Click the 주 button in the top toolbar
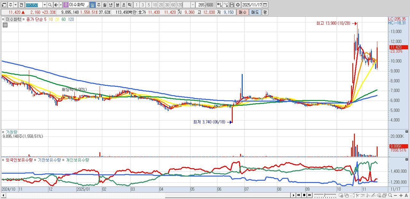The height and width of the screenshot is (199, 410). coord(11,5)
